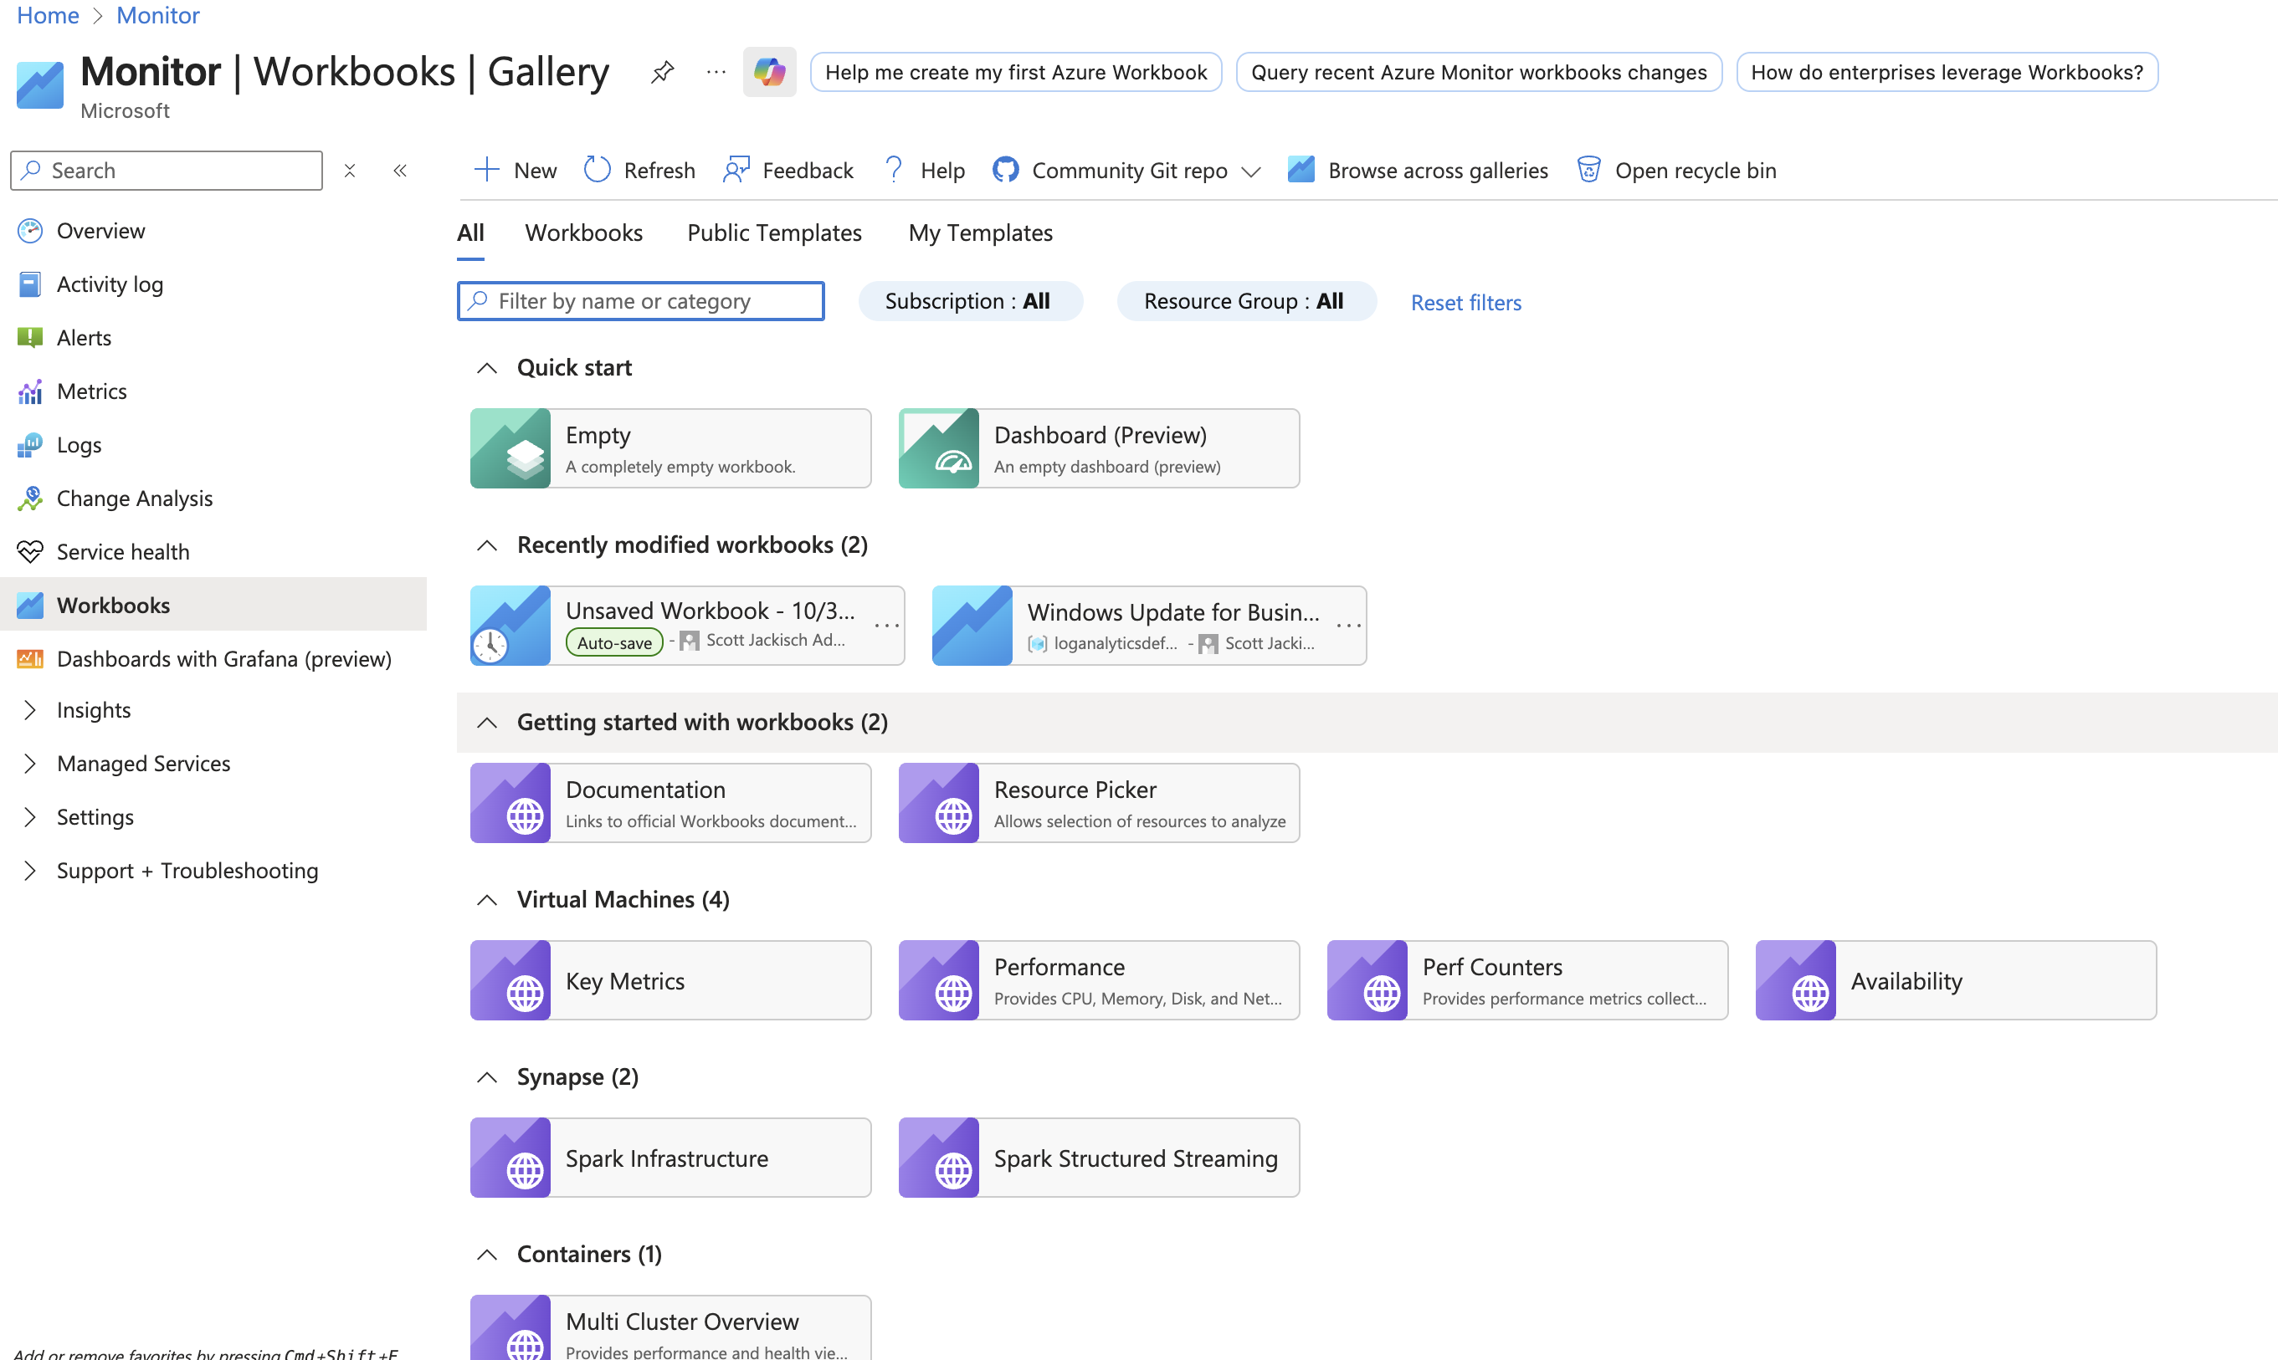This screenshot has width=2278, height=1360.
Task: Open Browse across galleries
Action: tap(1417, 170)
